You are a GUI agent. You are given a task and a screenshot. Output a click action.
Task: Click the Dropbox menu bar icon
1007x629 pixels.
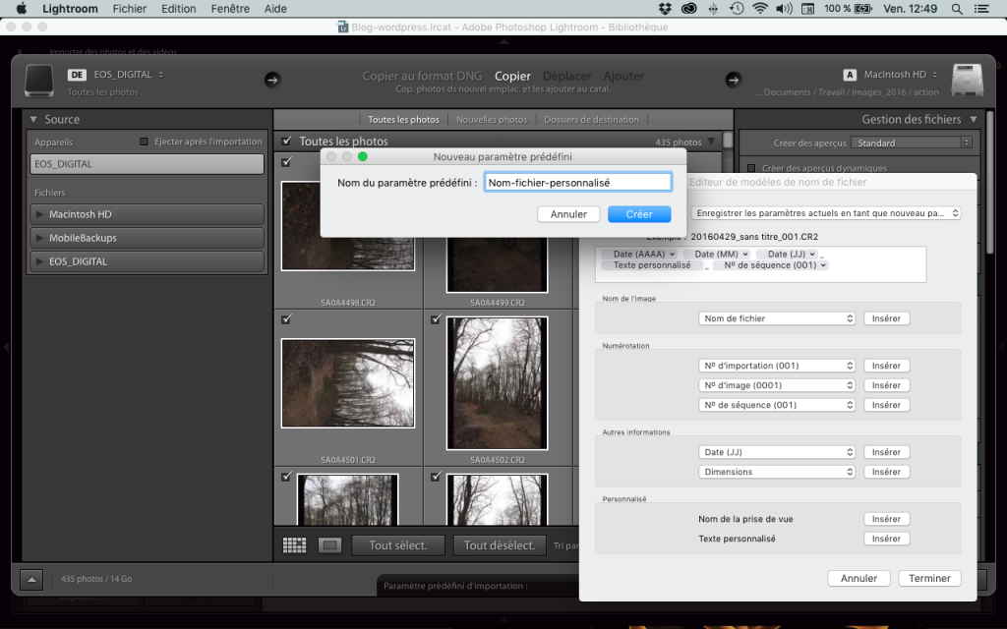point(665,8)
